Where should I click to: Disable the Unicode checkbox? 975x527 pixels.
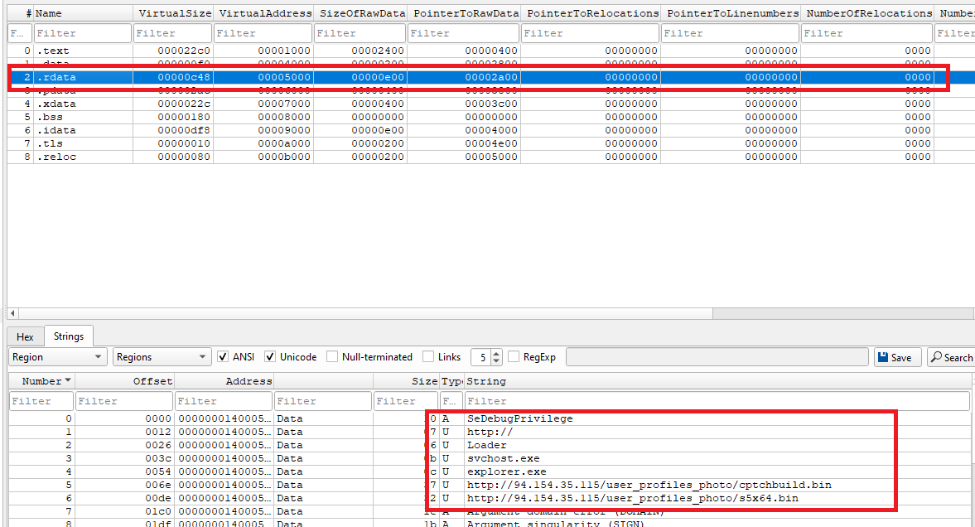click(271, 357)
